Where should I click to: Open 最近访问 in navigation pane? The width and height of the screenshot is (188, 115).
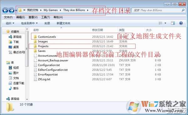point(19,52)
